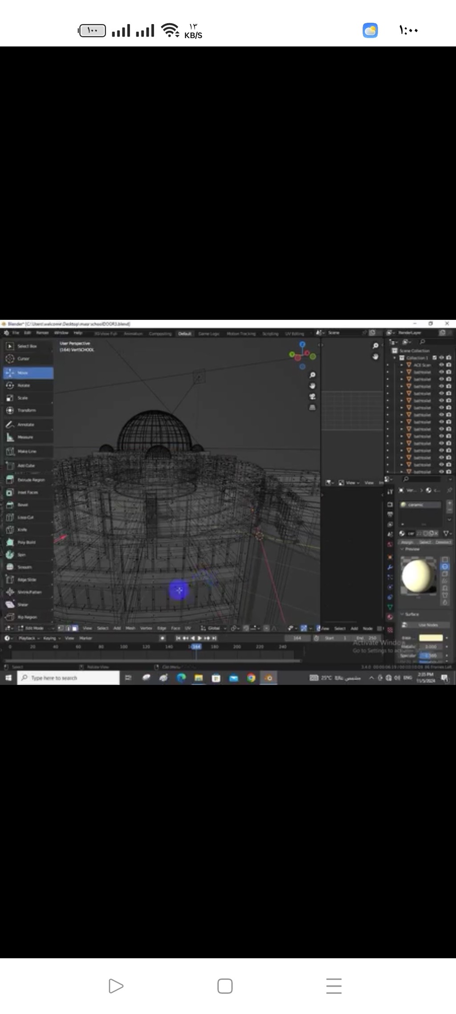Click the viewport pan hand icon
This screenshot has height=1014, width=456.
point(312,386)
